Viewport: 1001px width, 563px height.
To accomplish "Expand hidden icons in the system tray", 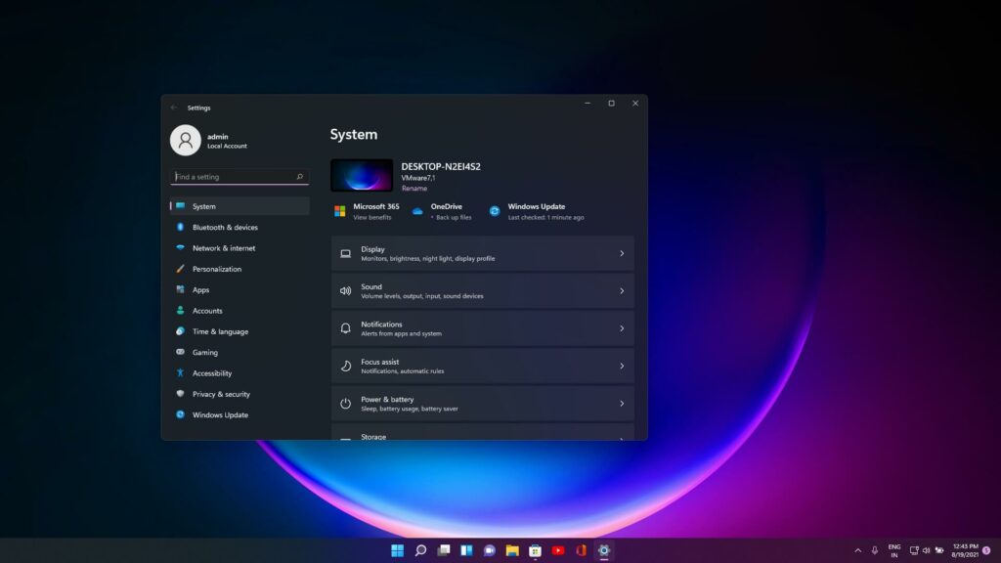I will (858, 550).
